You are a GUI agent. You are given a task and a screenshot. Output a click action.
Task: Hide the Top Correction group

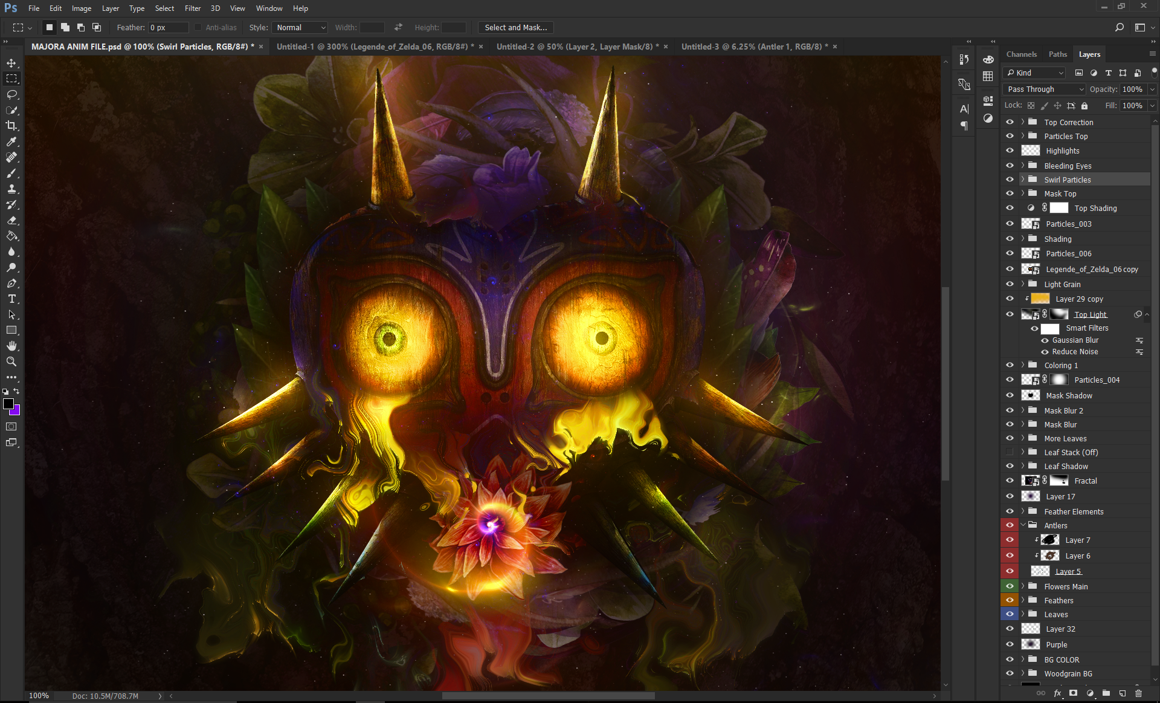tap(1010, 121)
